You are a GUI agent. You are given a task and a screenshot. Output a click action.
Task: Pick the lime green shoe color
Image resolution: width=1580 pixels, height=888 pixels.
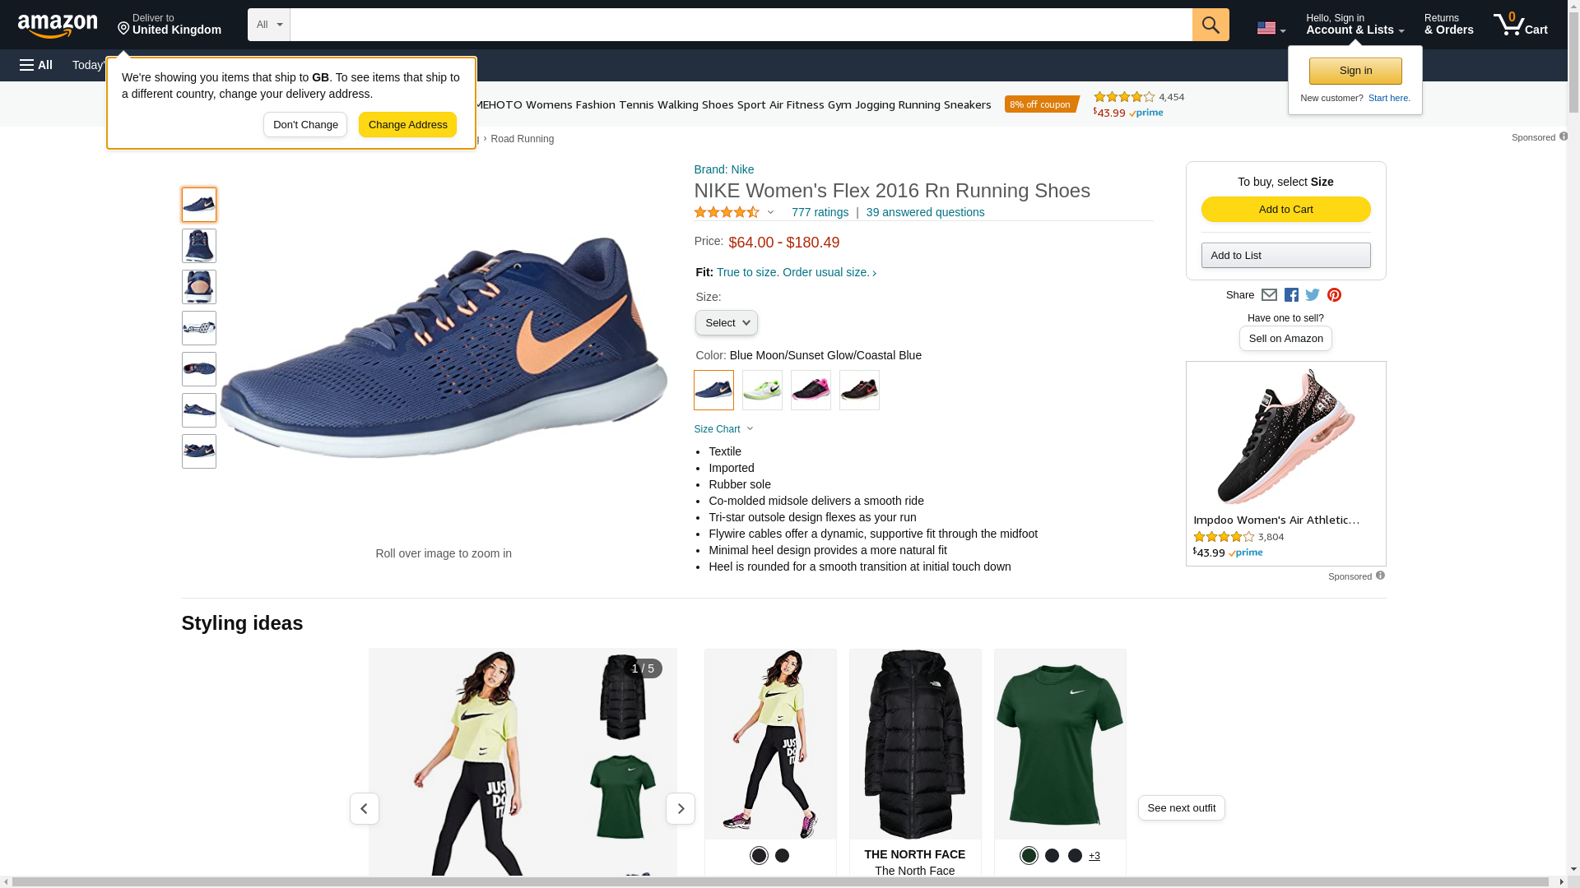[762, 391]
